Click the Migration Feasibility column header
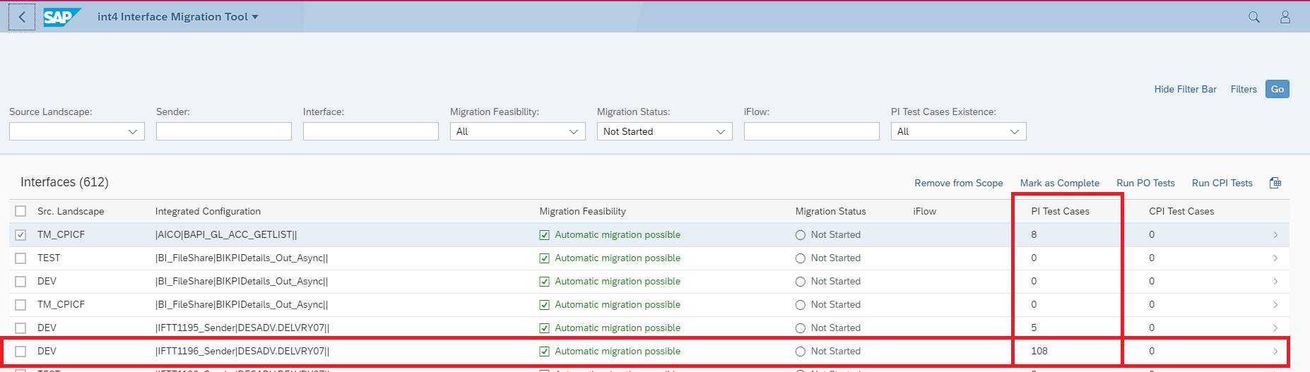Image resolution: width=1310 pixels, height=372 pixels. (x=582, y=211)
